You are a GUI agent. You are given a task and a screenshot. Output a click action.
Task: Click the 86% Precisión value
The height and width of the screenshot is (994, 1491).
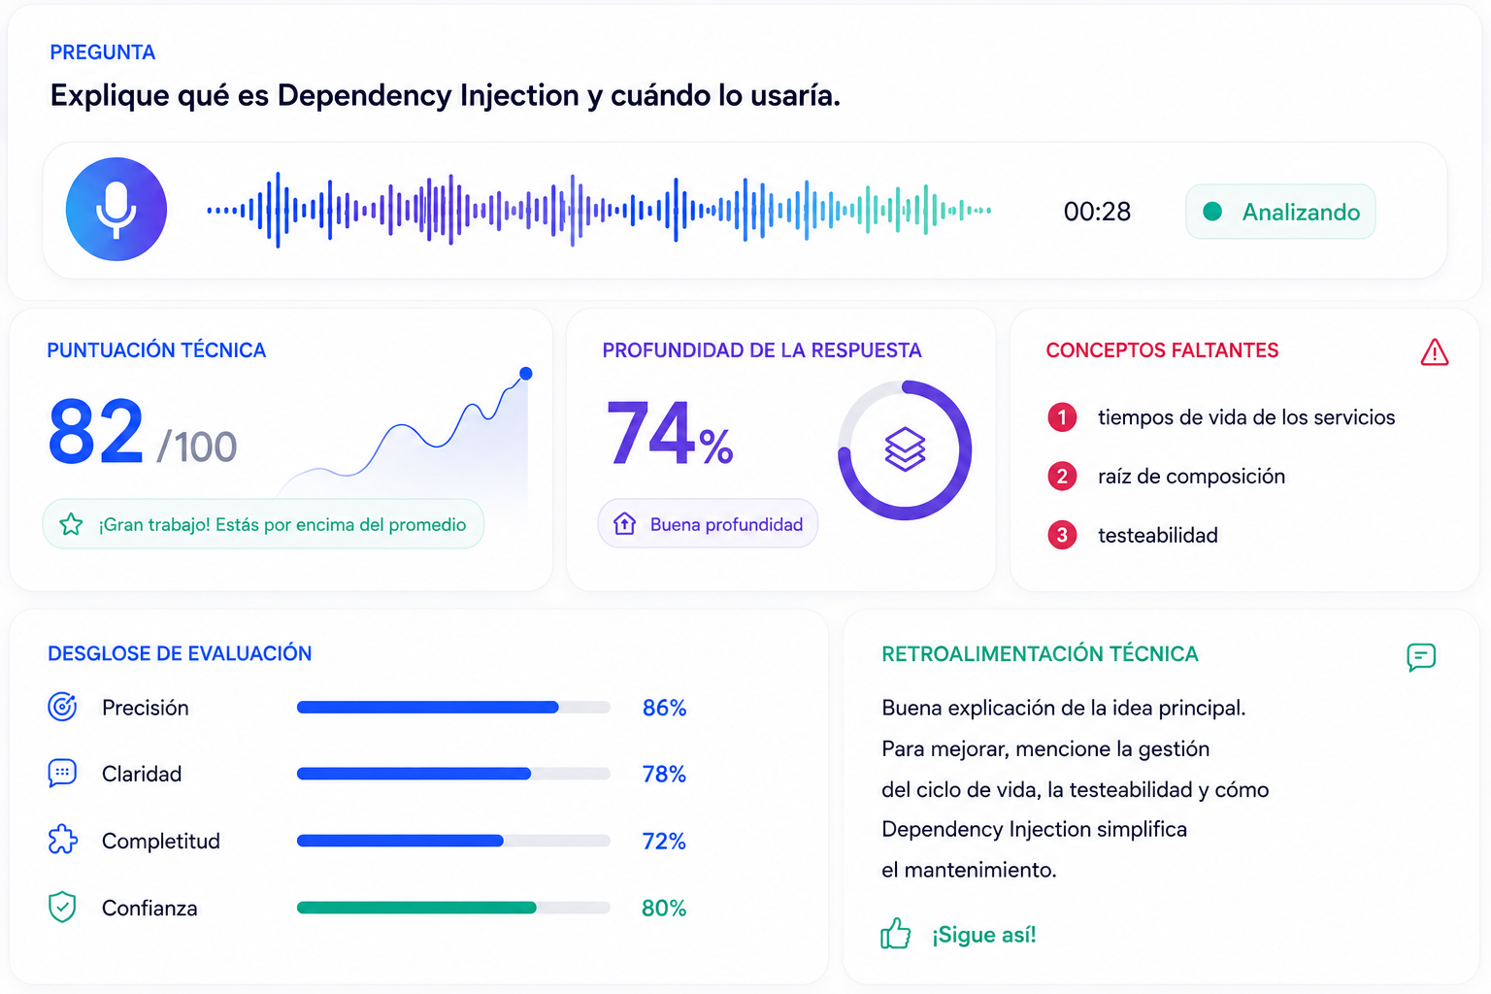(664, 708)
